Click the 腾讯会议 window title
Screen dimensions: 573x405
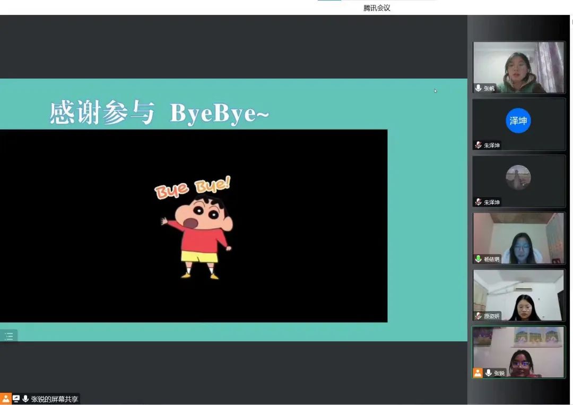pos(377,8)
